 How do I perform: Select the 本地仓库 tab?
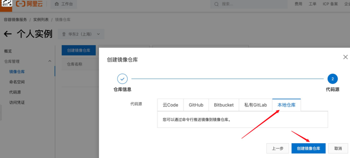coord(286,105)
